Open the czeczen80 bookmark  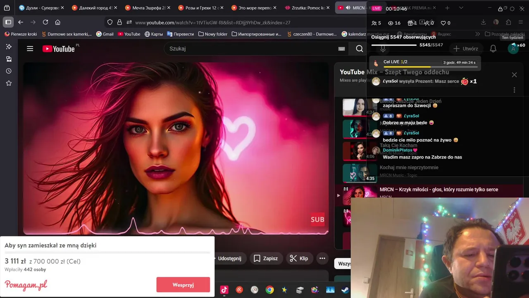tap(312, 34)
